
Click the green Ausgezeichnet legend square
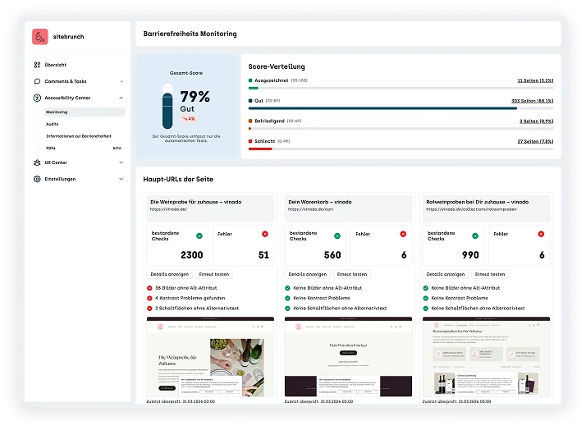250,80
